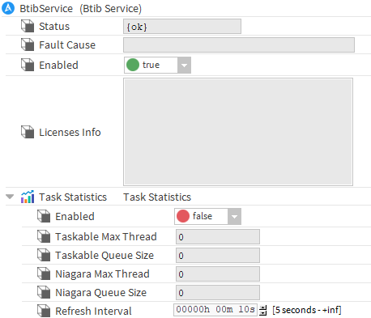Click the Task Statistics chart icon

point(28,197)
